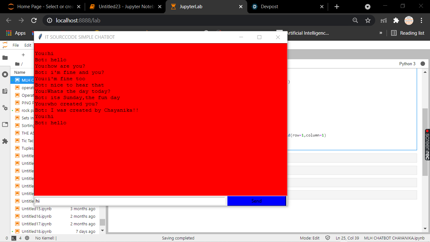Image resolution: width=430 pixels, height=242 pixels.
Task: Click the notebook trusted shield icon in status bar
Action: [x=327, y=238]
